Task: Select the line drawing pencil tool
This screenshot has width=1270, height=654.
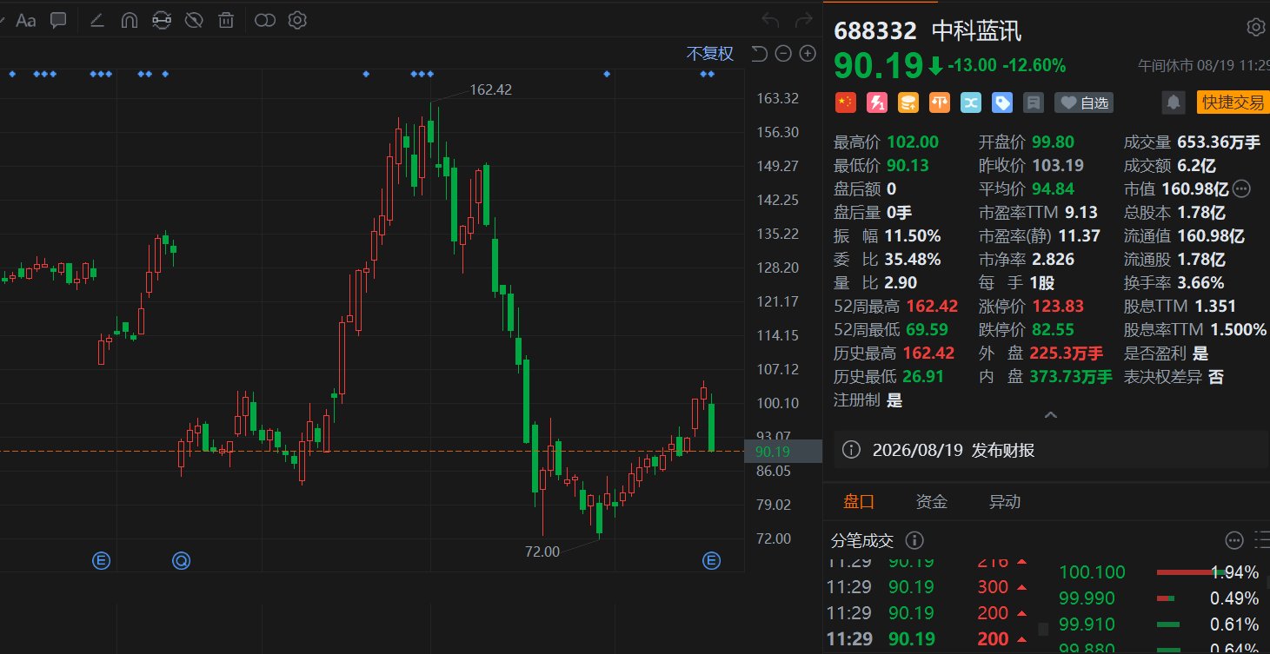Action: click(x=96, y=20)
